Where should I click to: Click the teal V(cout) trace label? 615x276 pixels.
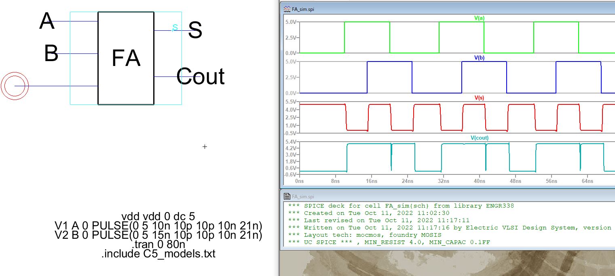click(x=479, y=138)
